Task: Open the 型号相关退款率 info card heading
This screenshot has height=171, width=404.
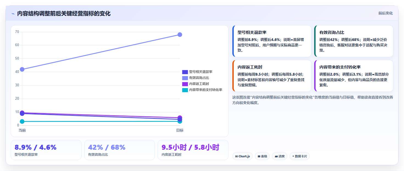Action: click(x=252, y=32)
